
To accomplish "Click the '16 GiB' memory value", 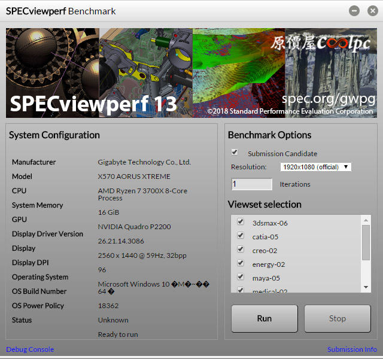I will tap(108, 212).
